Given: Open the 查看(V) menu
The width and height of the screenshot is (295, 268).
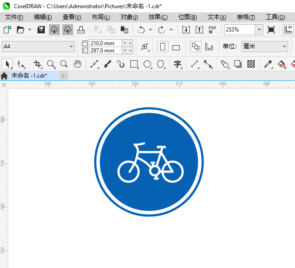Looking at the screenshot, I should click(x=72, y=17).
